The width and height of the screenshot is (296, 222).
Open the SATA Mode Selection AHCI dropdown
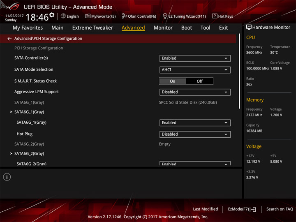pos(195,70)
